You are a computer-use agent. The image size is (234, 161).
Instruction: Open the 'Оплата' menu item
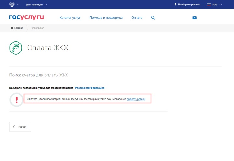point(137,18)
